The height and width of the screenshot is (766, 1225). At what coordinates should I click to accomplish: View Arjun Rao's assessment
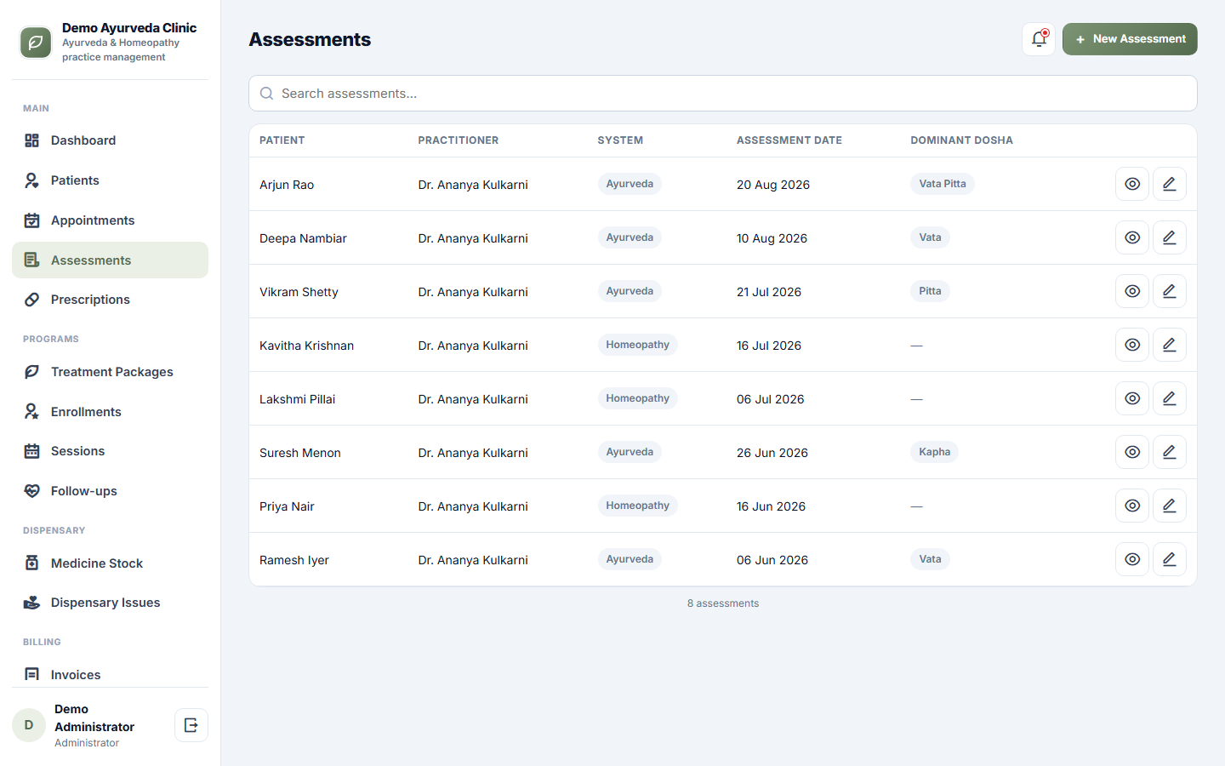pyautogui.click(x=1132, y=184)
